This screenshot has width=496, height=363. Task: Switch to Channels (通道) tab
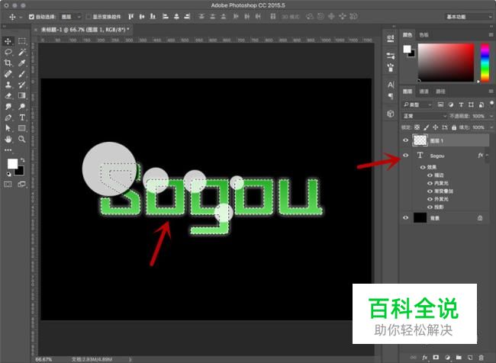click(424, 92)
